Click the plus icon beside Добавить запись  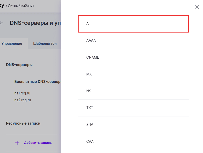(17, 143)
